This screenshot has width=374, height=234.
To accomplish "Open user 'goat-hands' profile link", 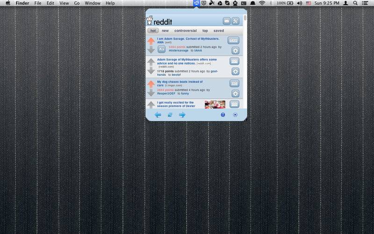I will 187,73.
